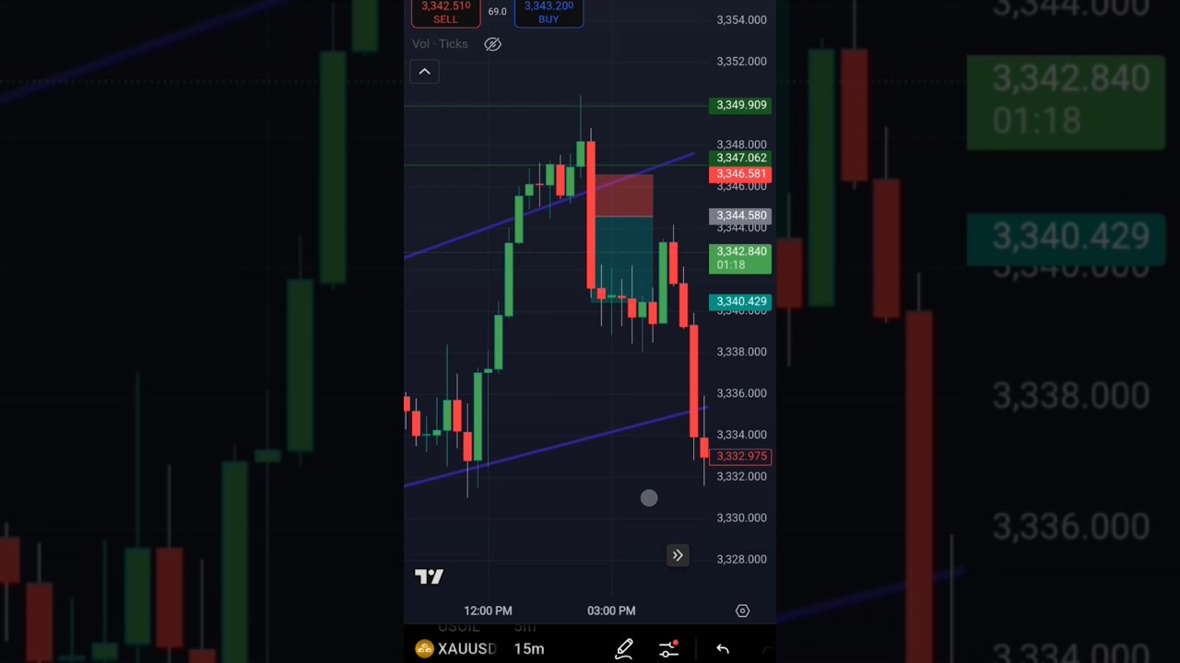
Task: Select the 3,349.909 price line label
Action: pyautogui.click(x=740, y=105)
